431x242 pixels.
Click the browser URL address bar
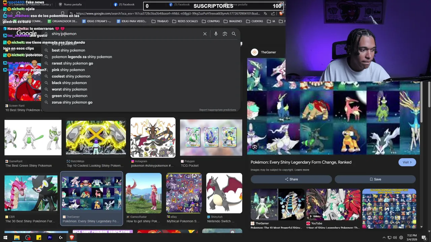pos(168,13)
